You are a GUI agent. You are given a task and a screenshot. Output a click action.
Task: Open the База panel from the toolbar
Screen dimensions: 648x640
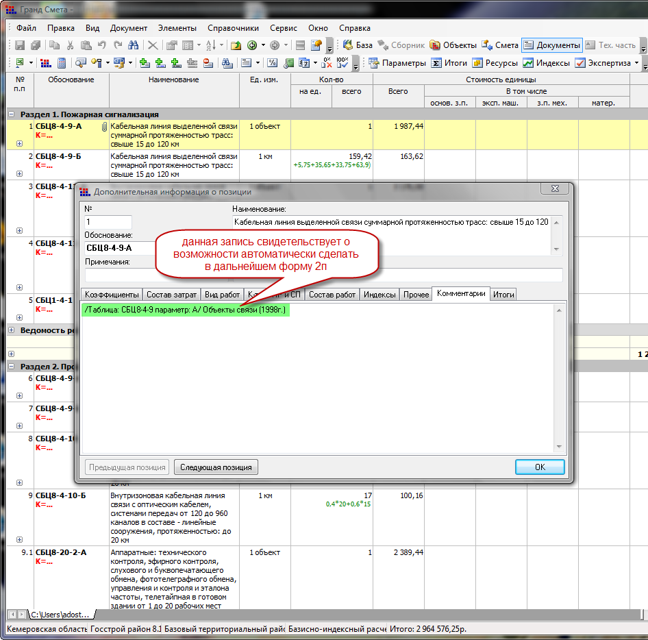click(358, 45)
